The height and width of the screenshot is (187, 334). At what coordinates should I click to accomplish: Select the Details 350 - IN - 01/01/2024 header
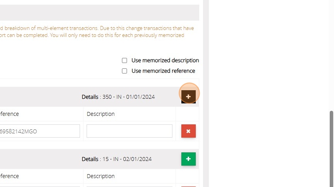(118, 97)
